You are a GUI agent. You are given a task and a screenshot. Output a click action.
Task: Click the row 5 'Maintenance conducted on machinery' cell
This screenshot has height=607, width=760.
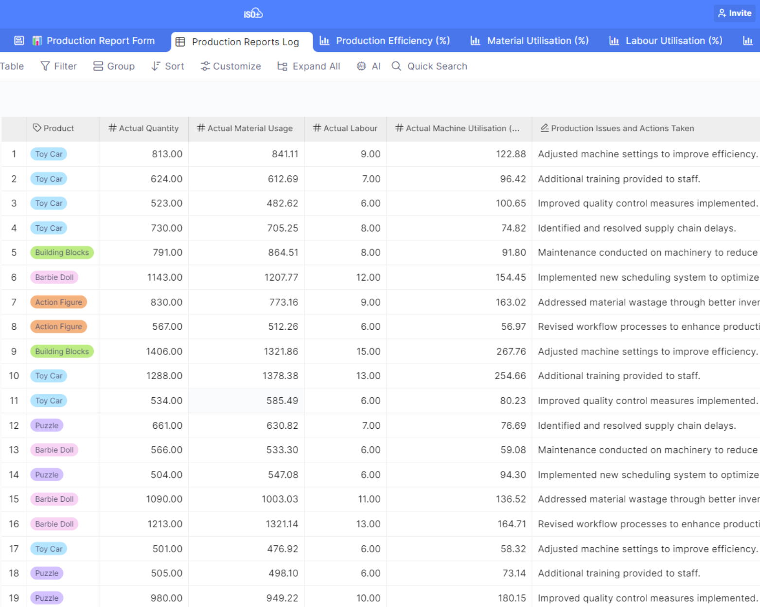click(x=646, y=253)
